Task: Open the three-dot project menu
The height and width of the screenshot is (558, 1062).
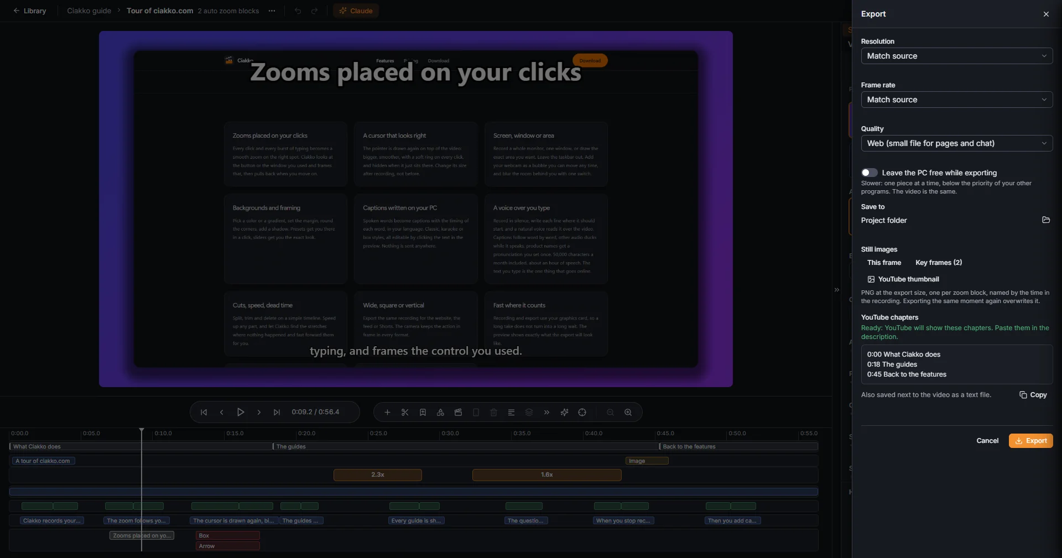Action: tap(272, 11)
